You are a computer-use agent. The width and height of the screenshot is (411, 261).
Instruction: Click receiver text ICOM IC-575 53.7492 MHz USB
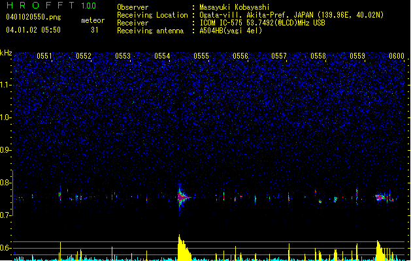pos(262,23)
